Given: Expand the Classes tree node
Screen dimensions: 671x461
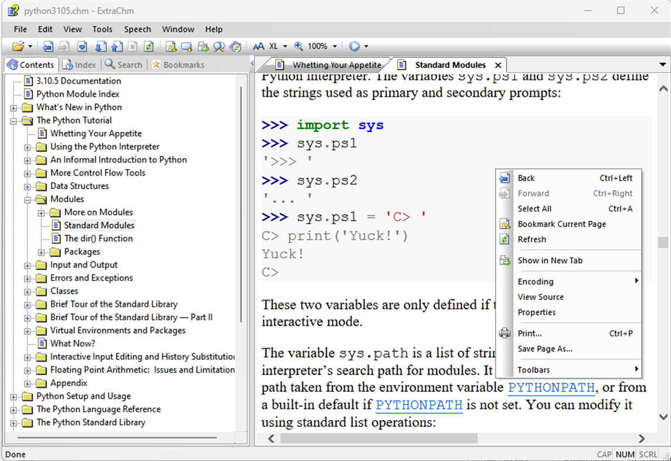Looking at the screenshot, I should tap(28, 292).
